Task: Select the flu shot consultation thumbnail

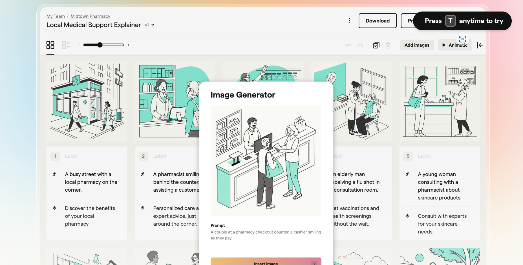Action: pos(362,101)
